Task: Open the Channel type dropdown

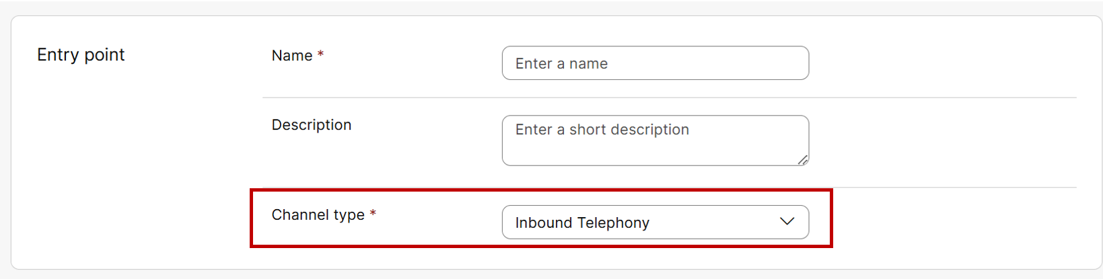Action: tap(655, 222)
